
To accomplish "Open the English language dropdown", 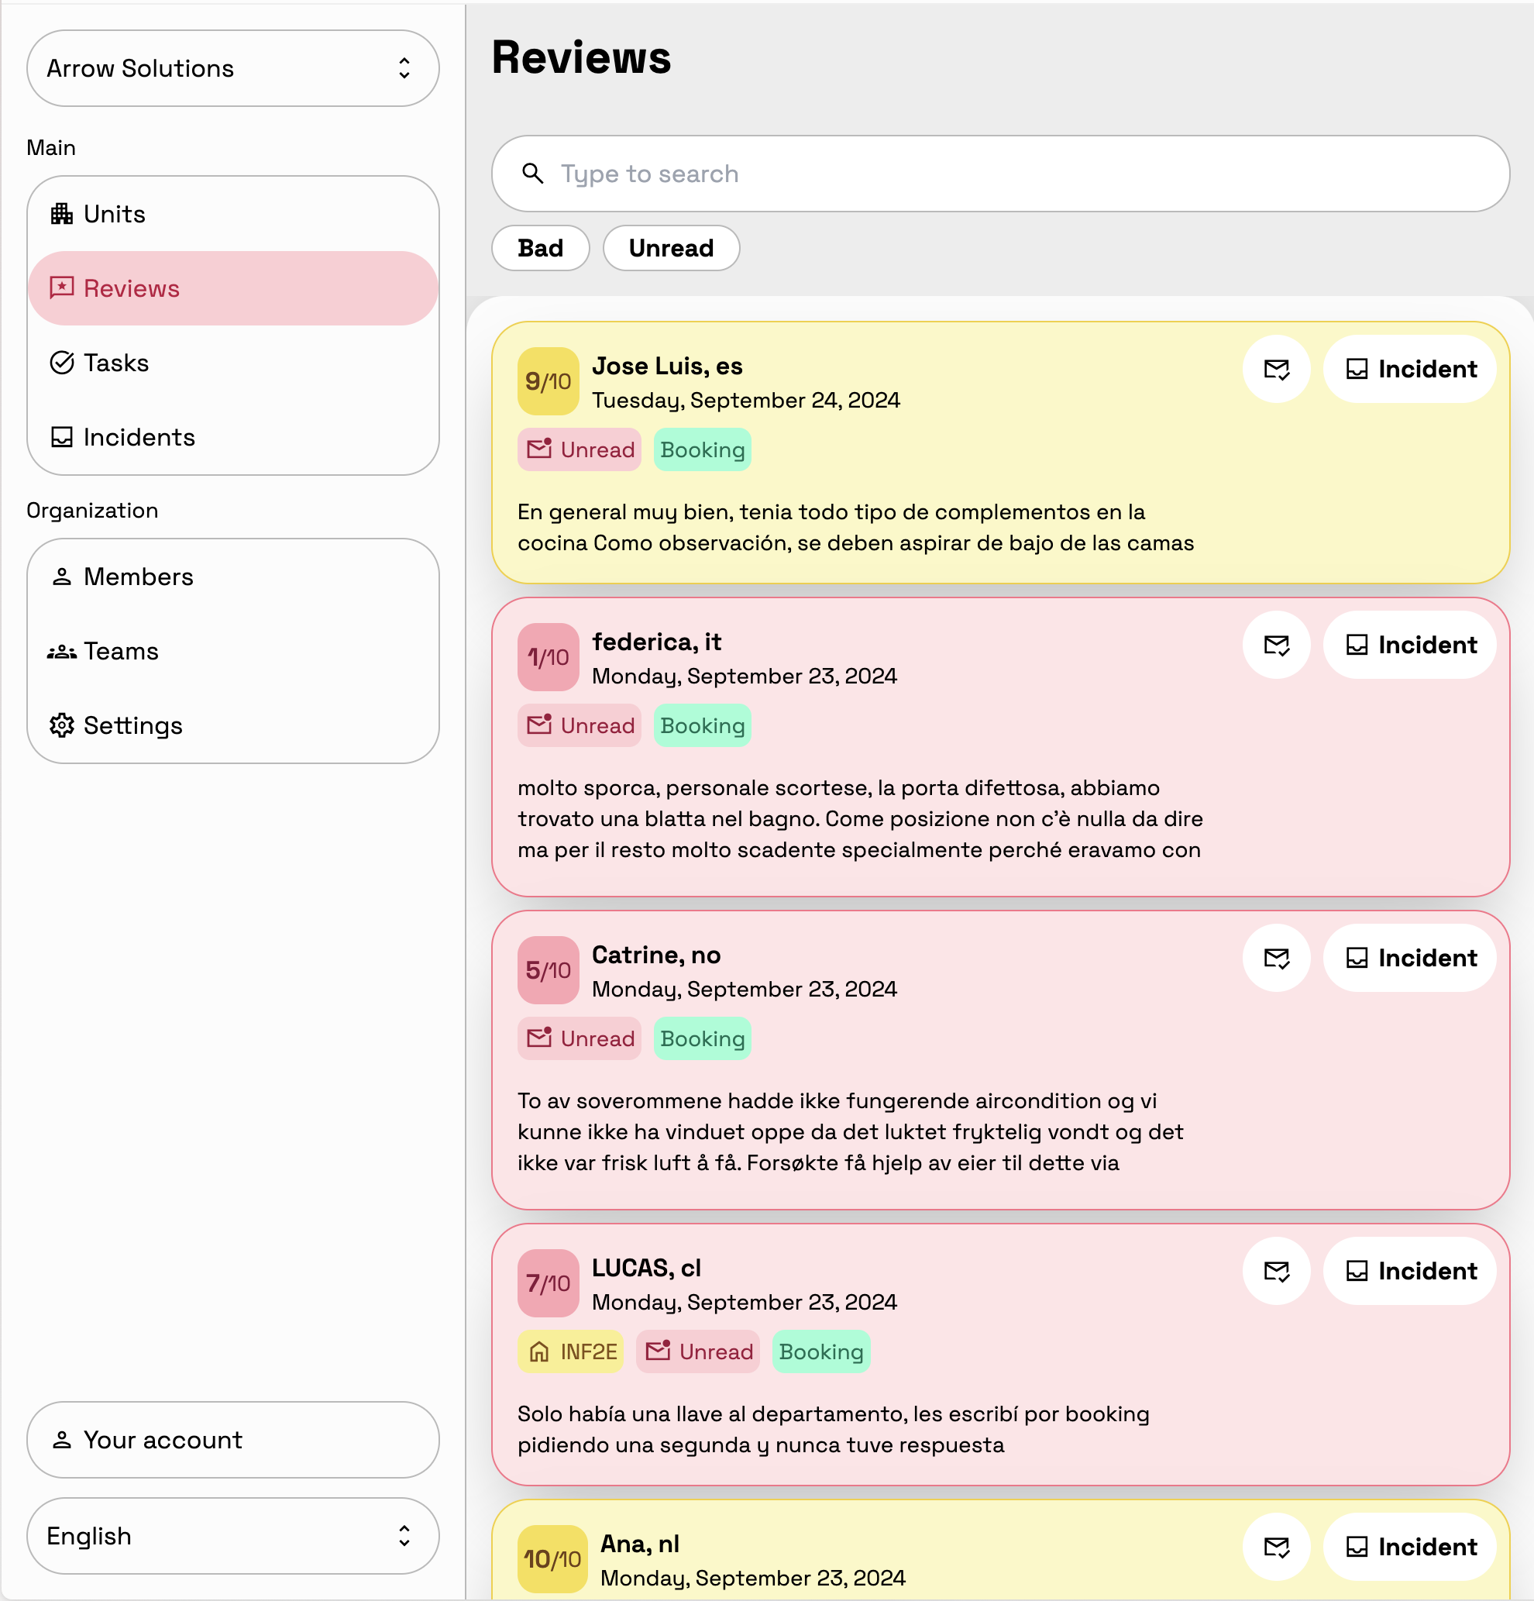I will pos(232,1536).
